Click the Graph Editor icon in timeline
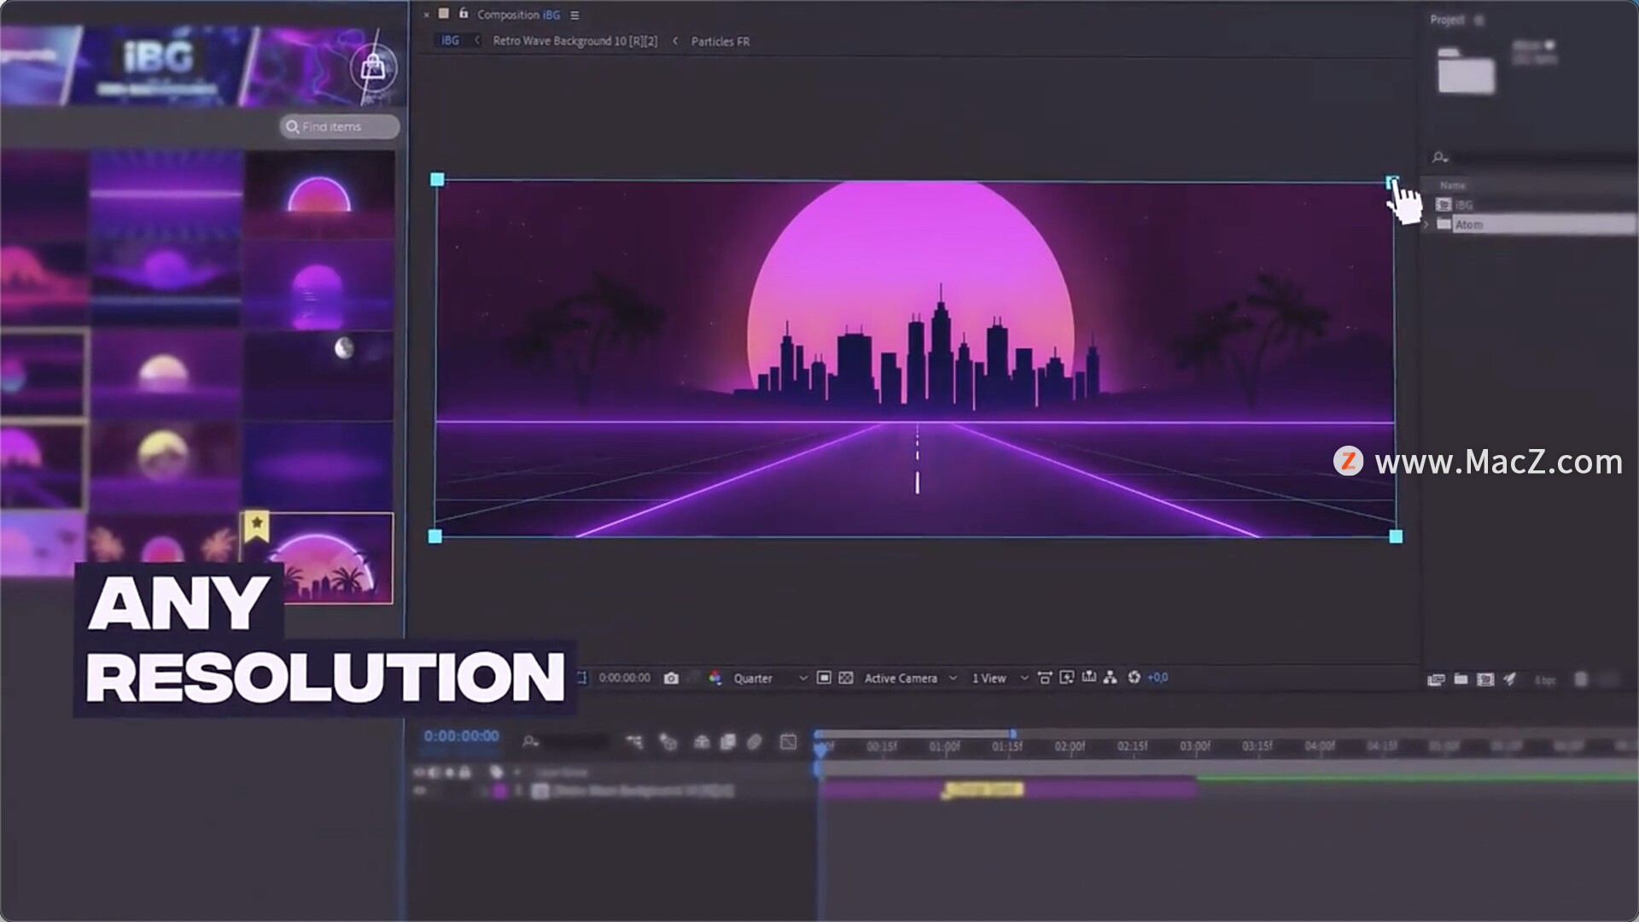Screen dimensions: 1639x922 tap(788, 742)
